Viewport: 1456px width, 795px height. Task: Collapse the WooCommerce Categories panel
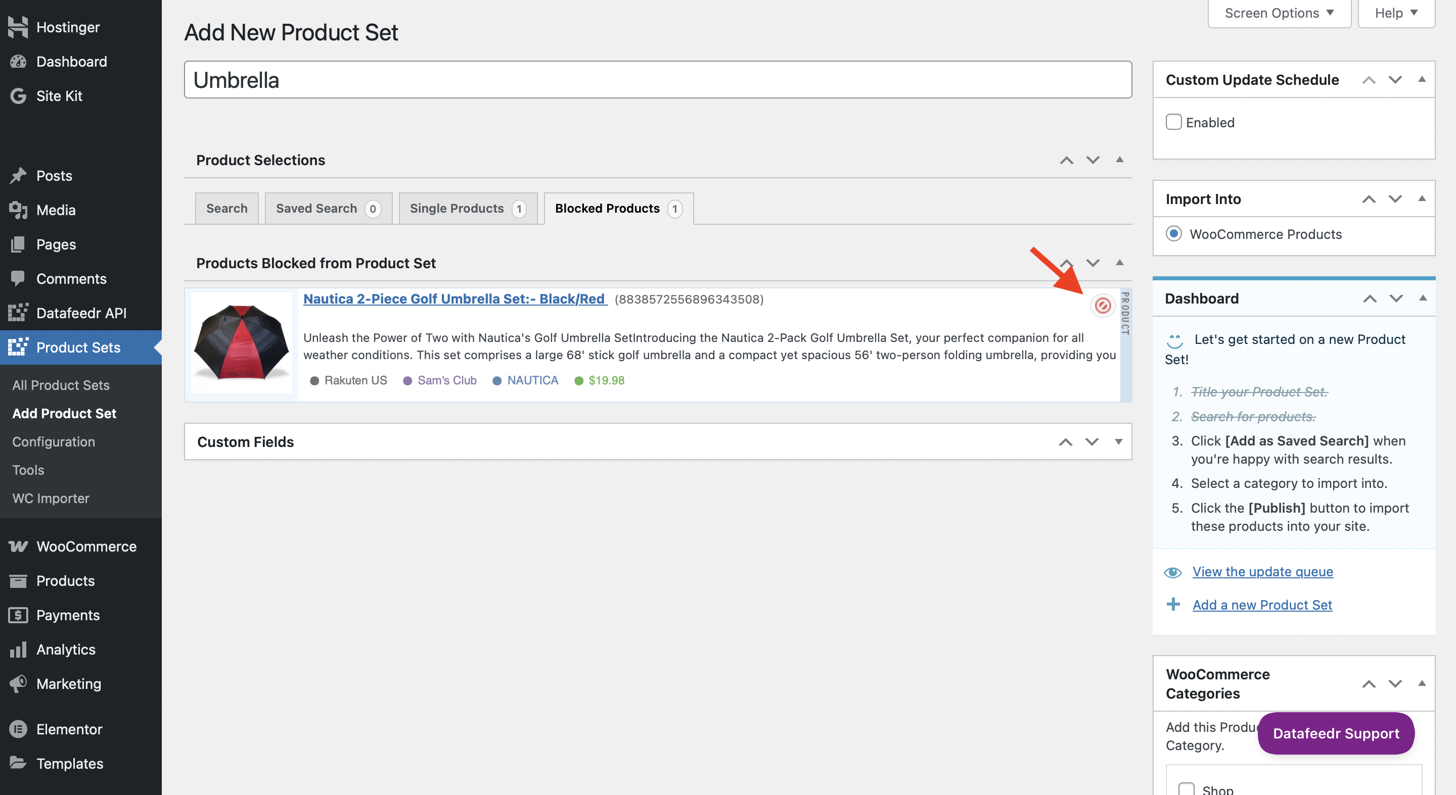pyautogui.click(x=1422, y=684)
